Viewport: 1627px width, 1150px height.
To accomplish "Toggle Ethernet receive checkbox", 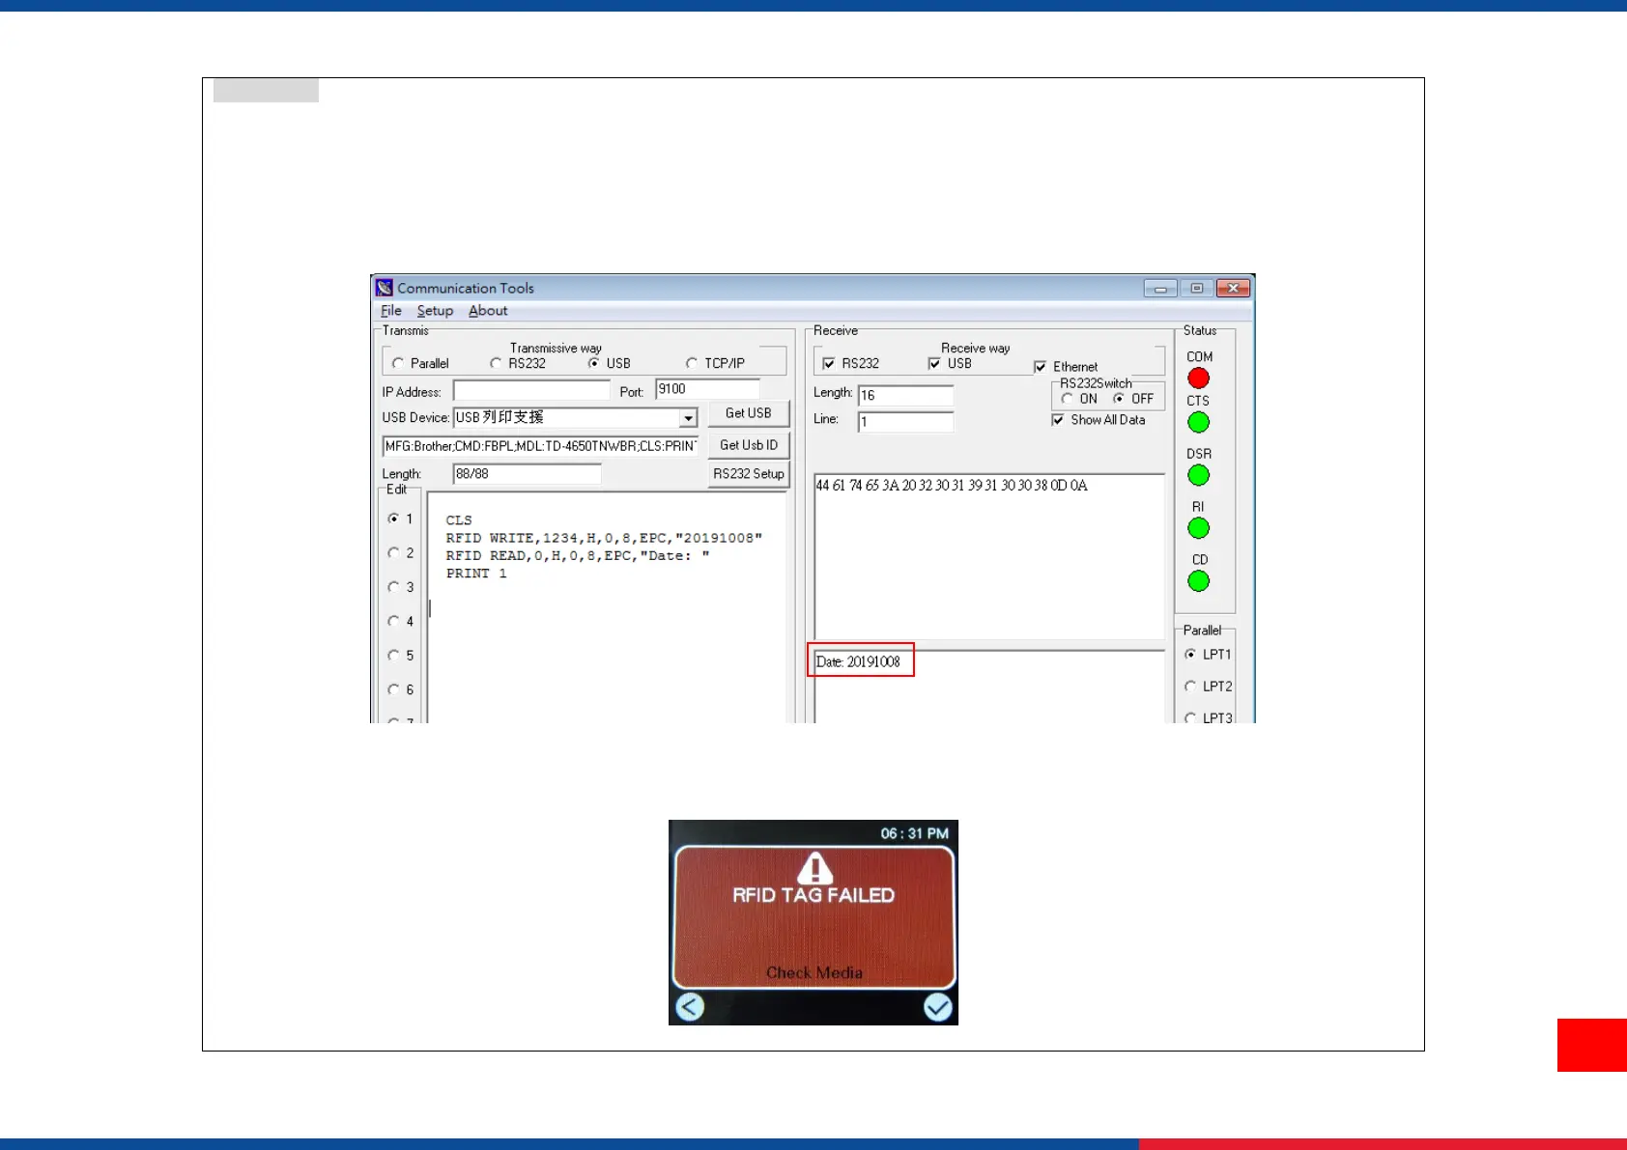I will 1040,367.
